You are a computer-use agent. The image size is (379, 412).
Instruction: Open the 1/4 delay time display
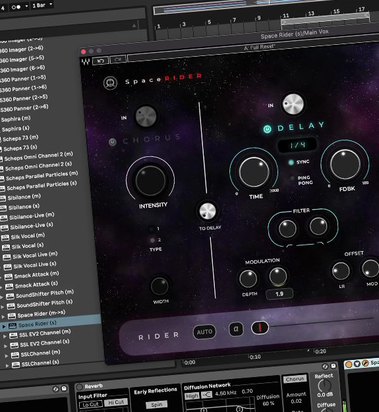pos(297,145)
